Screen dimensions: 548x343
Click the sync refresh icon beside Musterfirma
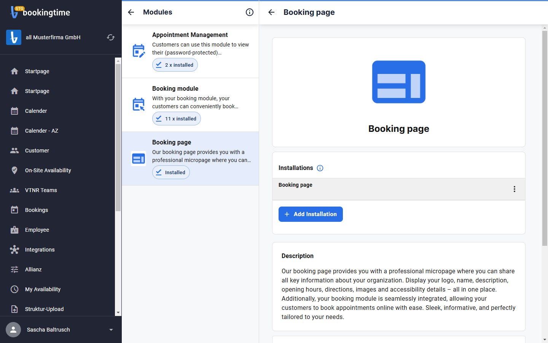tap(111, 37)
